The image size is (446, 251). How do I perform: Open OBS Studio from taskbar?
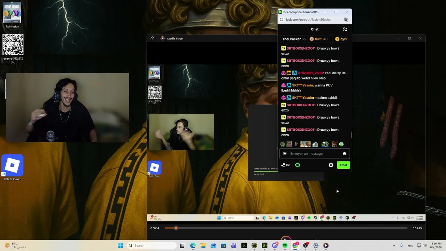tap(306, 245)
